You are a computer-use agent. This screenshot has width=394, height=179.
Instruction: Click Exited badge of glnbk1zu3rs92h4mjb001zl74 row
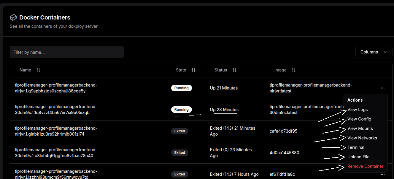(180, 131)
